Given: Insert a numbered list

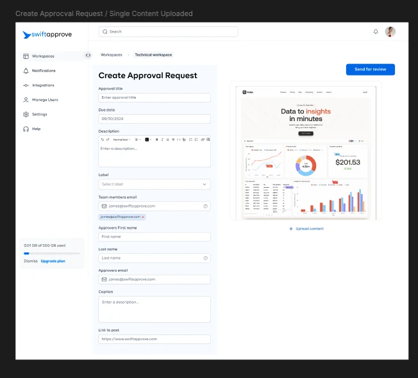Looking at the screenshot, I should [x=196, y=140].
